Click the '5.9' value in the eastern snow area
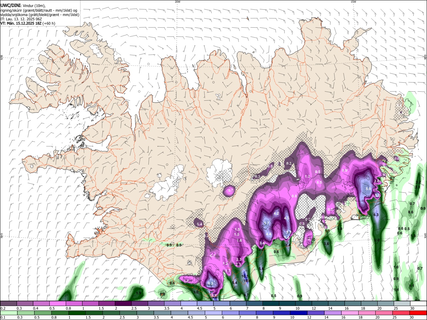Image resolution: width=427 pixels, height=320 pixels. pyautogui.click(x=368, y=189)
